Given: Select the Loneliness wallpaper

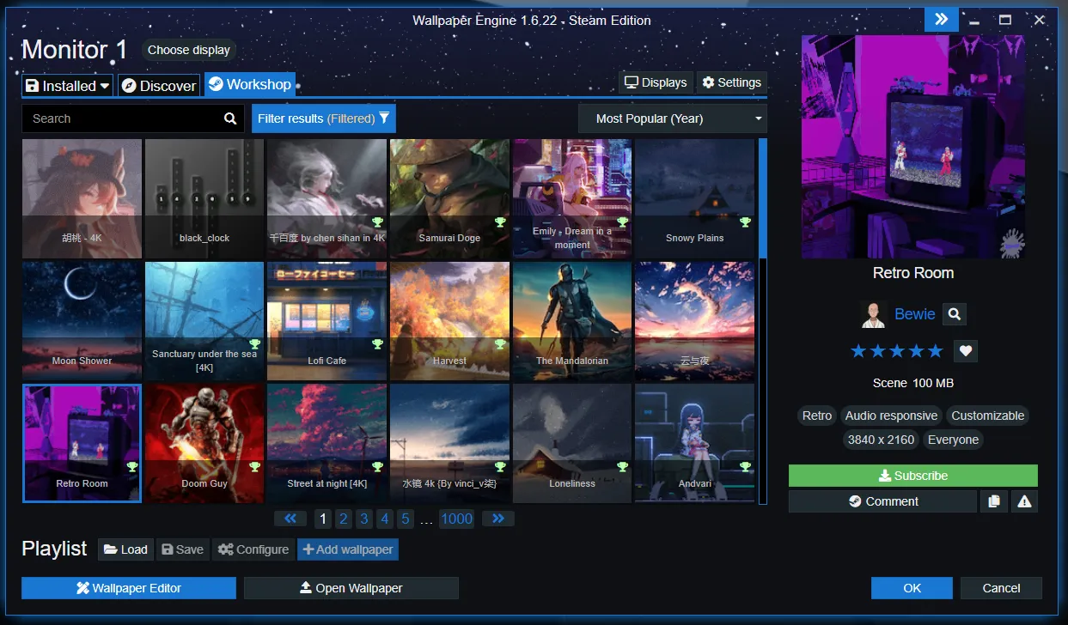Looking at the screenshot, I should click(x=571, y=443).
